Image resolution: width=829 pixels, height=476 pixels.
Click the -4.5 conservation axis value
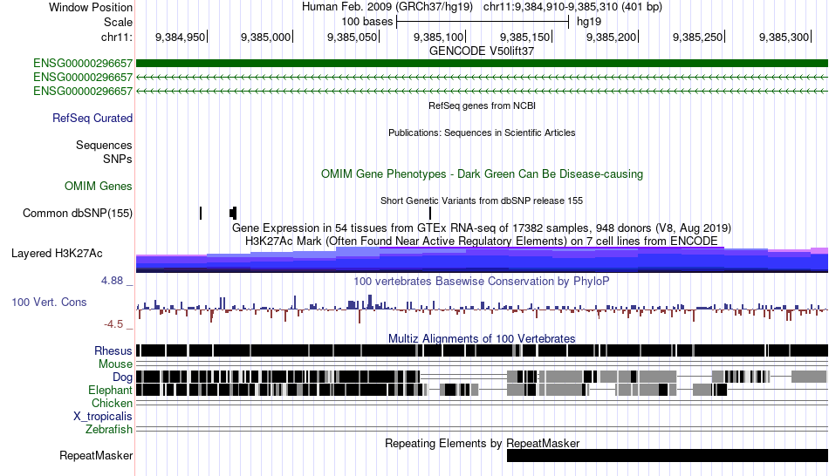(113, 323)
